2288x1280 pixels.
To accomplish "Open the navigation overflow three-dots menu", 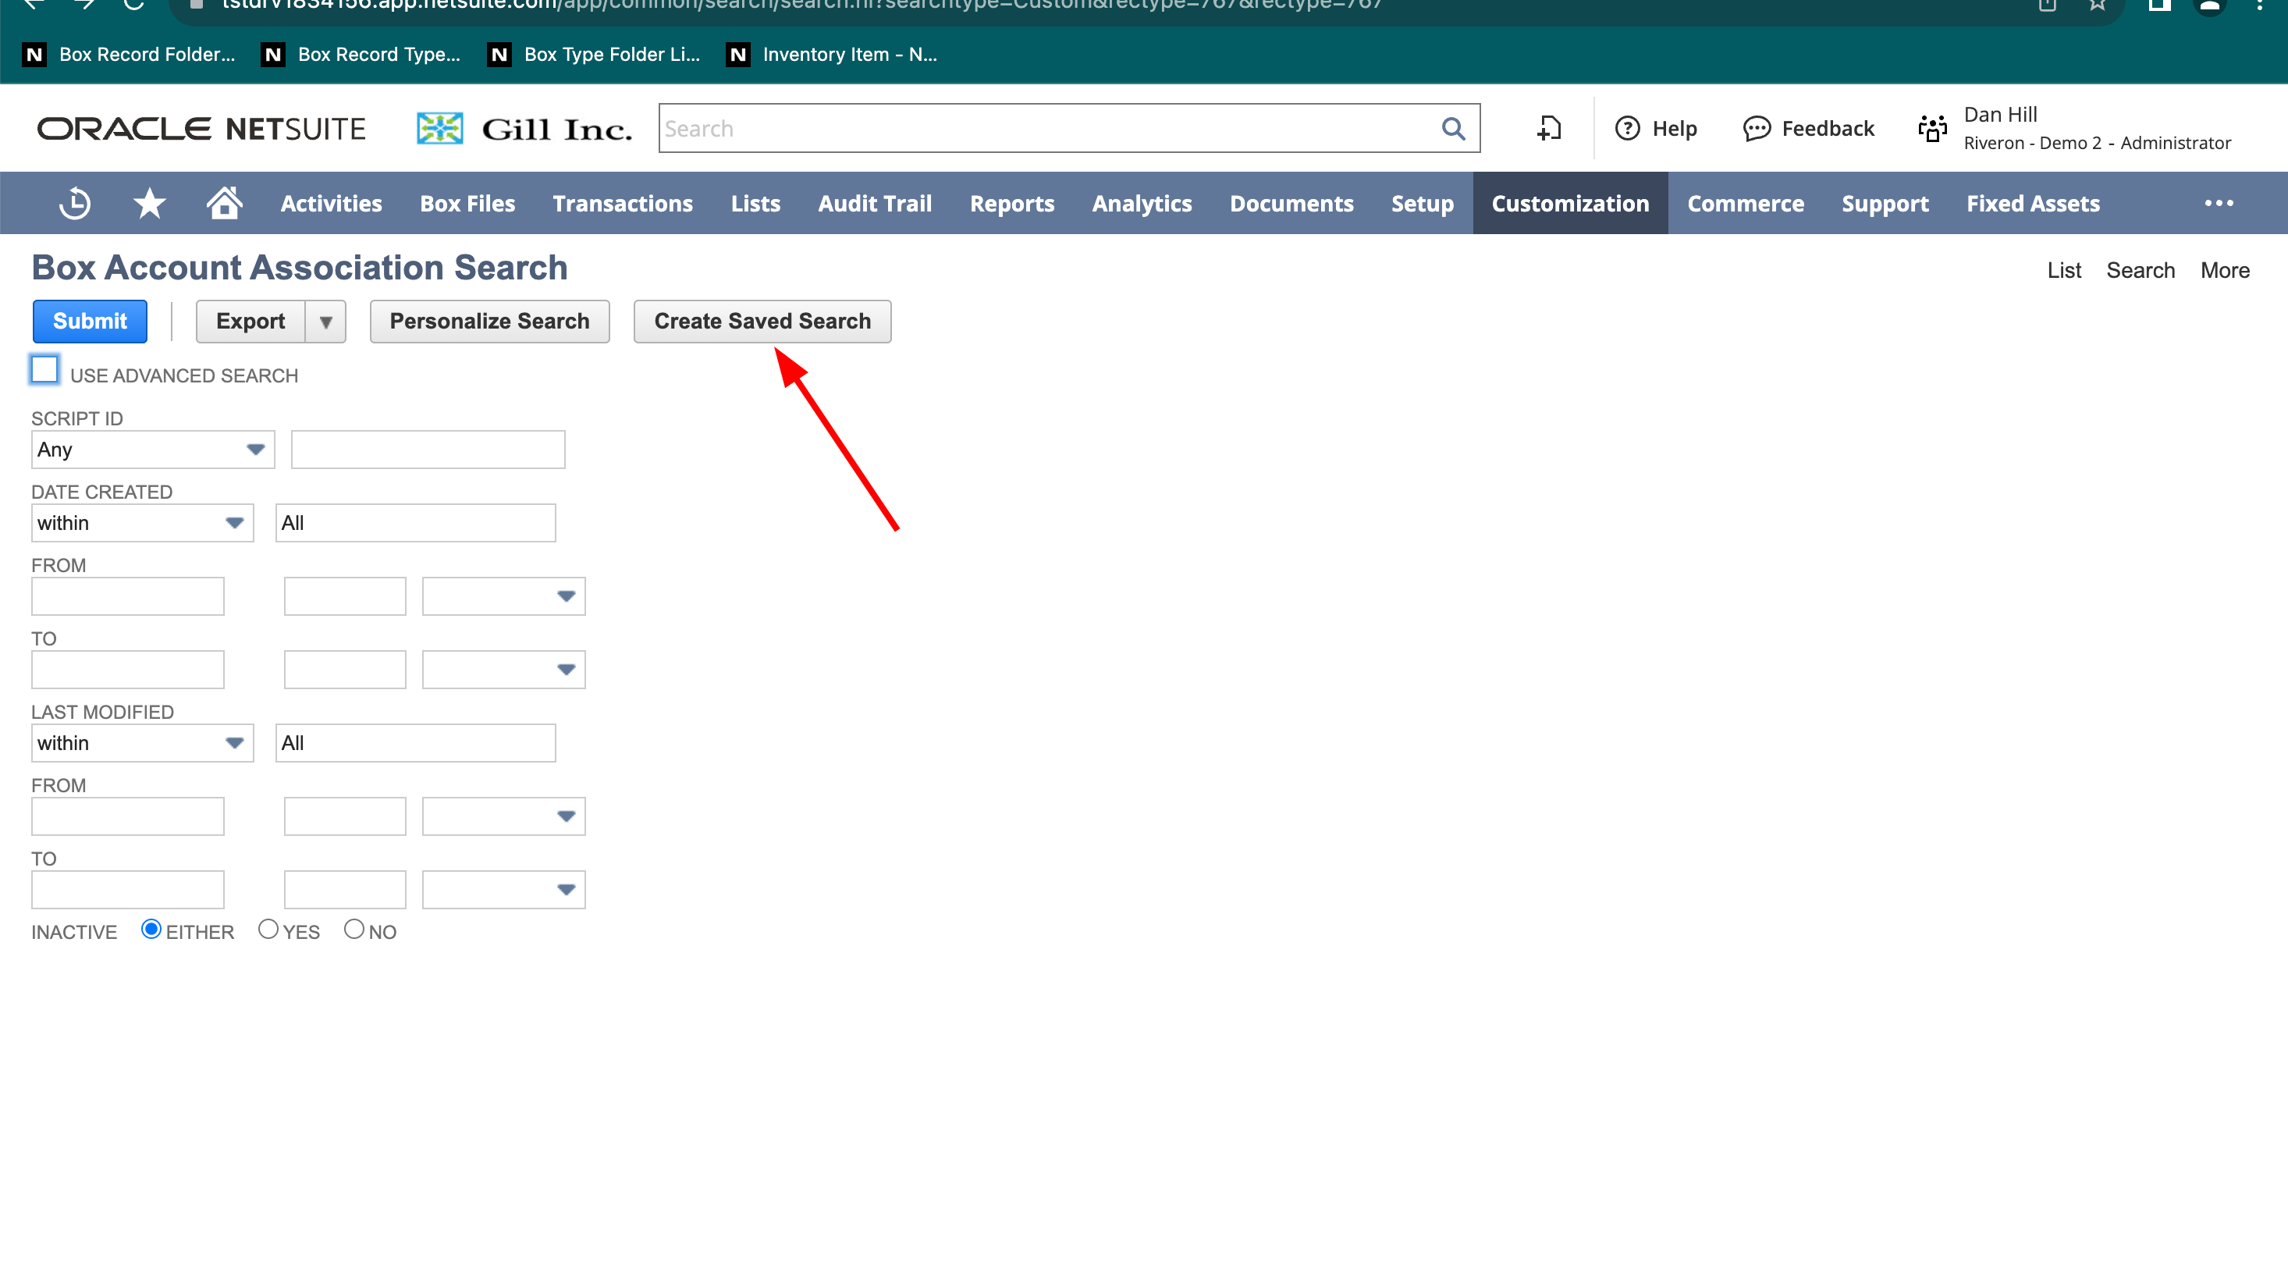I will [2219, 204].
